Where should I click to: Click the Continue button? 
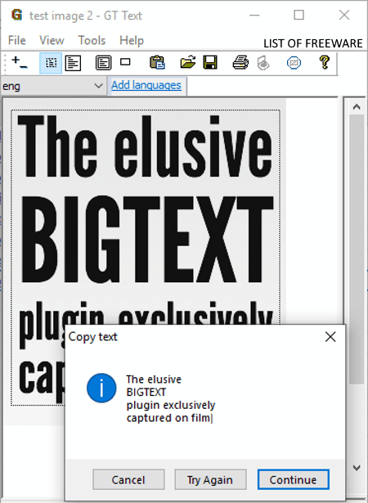tap(294, 479)
